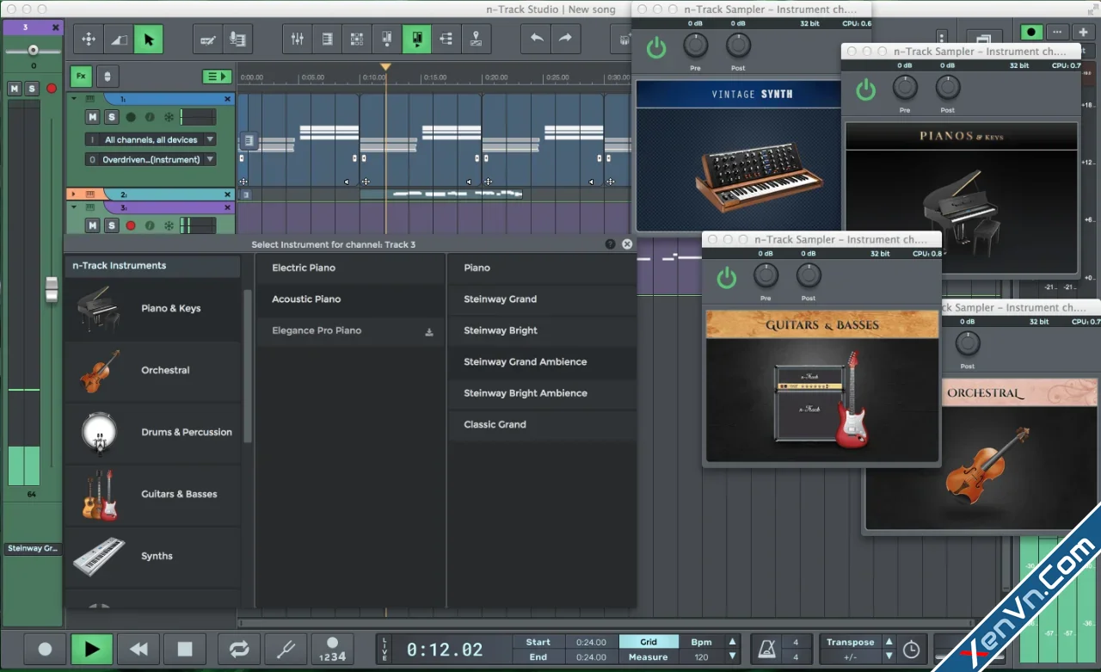This screenshot has height=672, width=1101.
Task: Solo Track 1
Action: click(111, 117)
